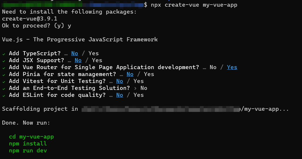302x159 pixels.
Task: Click the 'Ok to proceed? (y) y' line
Action: 37,26
